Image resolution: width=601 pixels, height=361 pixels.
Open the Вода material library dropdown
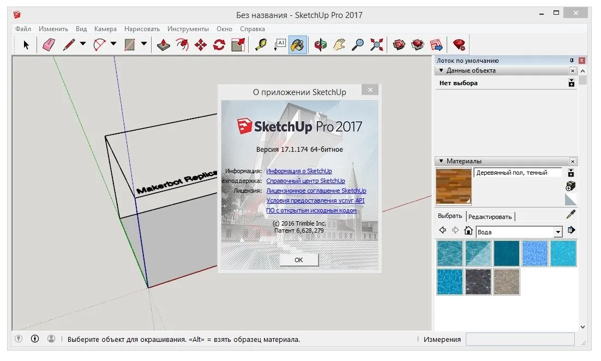[x=558, y=232]
